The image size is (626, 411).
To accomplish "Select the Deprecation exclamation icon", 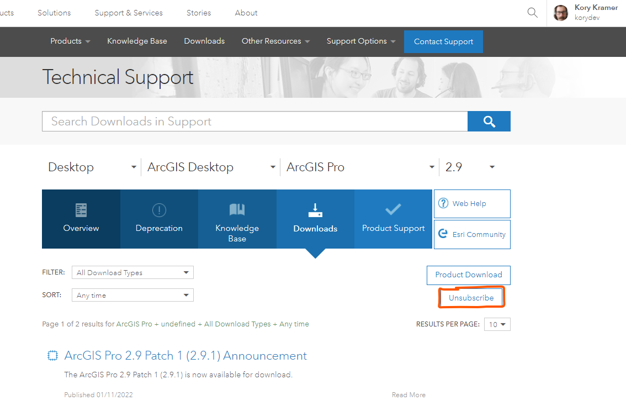I will click(159, 210).
